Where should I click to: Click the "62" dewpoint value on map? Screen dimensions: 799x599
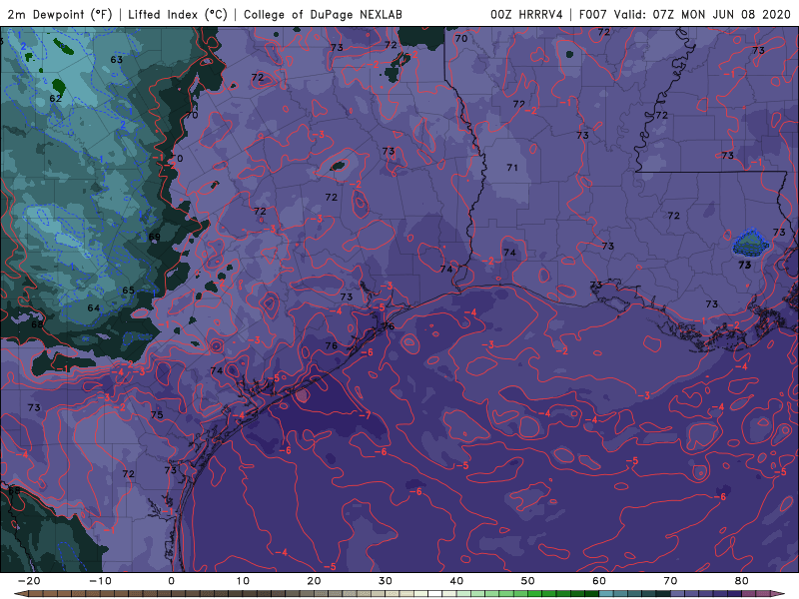(x=56, y=98)
